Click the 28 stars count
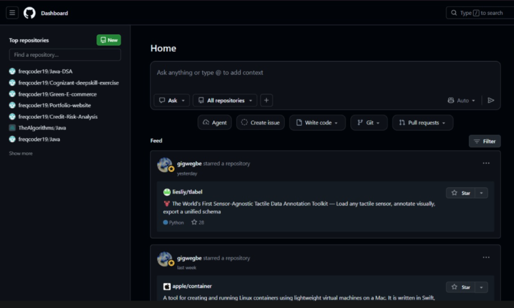514x308 pixels. (198, 223)
